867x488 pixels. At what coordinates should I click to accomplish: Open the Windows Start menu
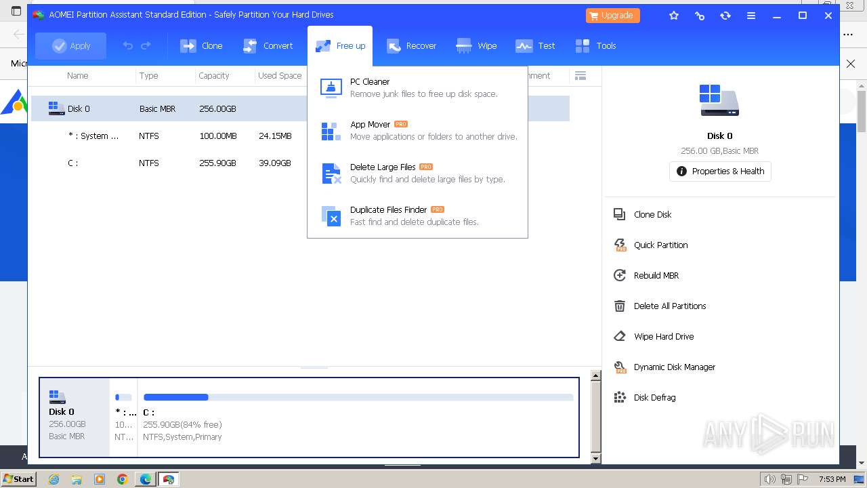tap(19, 479)
